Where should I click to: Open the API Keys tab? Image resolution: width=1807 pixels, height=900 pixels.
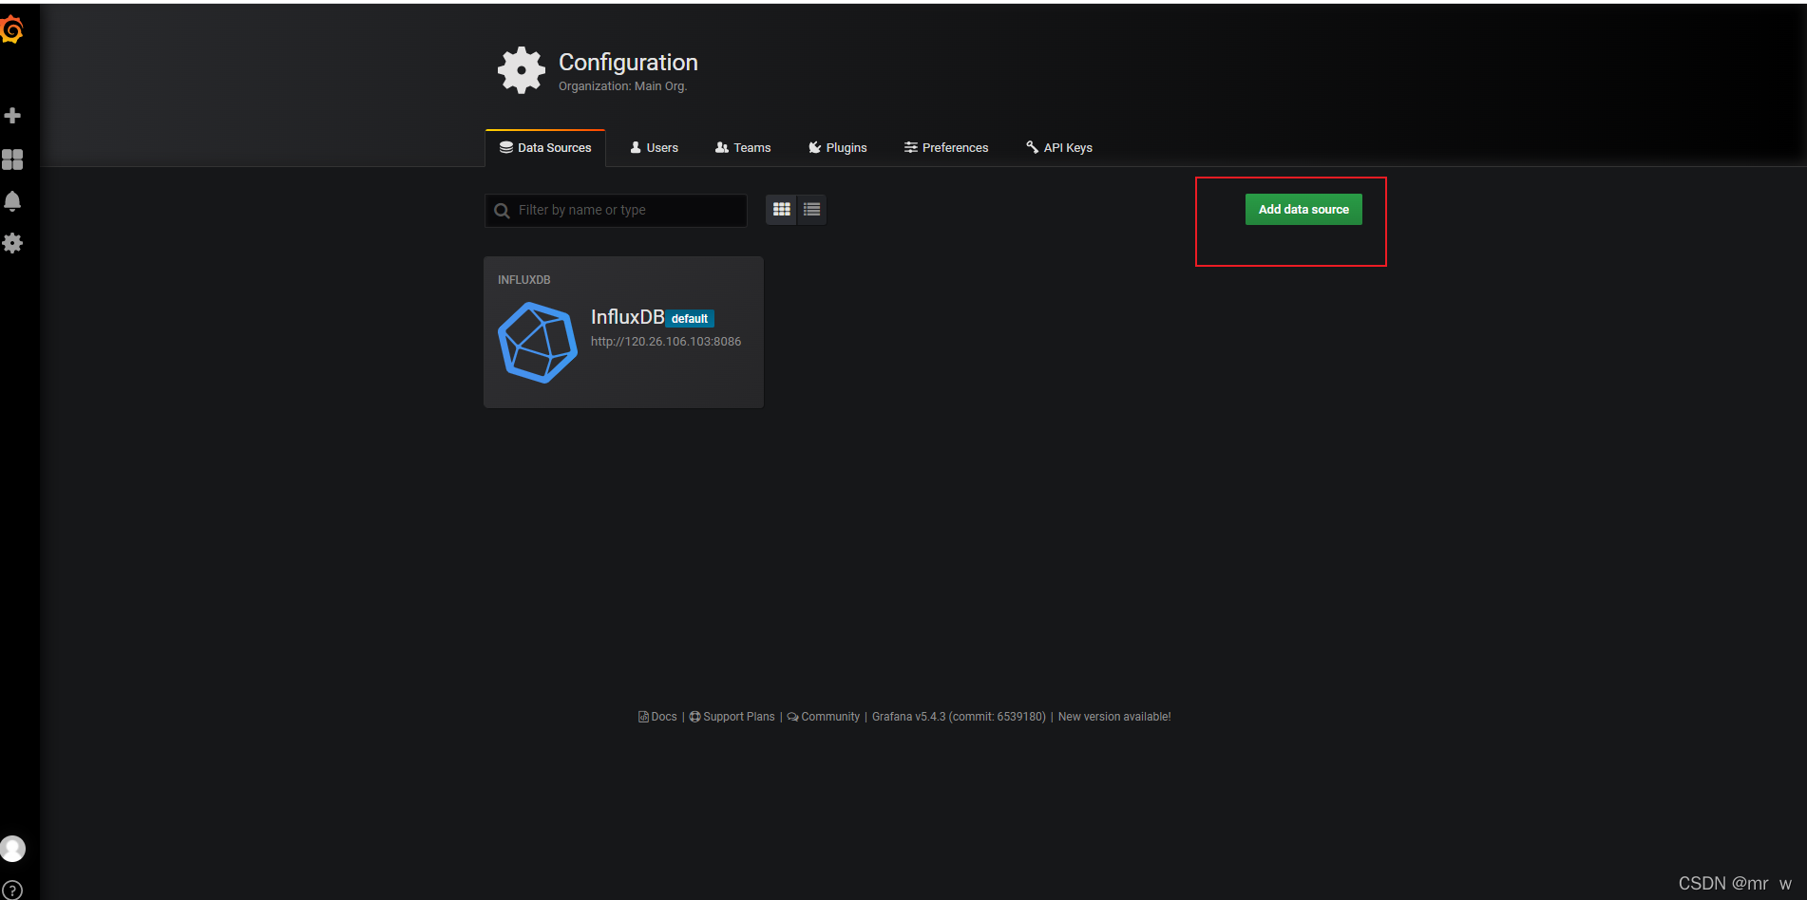pos(1059,148)
